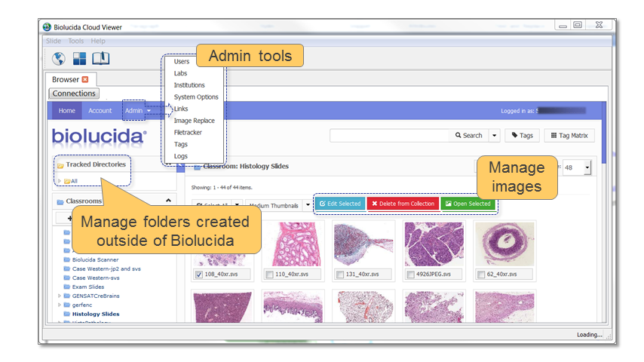This screenshot has width=644, height=362.
Task: Open the Tag Matrix button
Action: coord(569,136)
